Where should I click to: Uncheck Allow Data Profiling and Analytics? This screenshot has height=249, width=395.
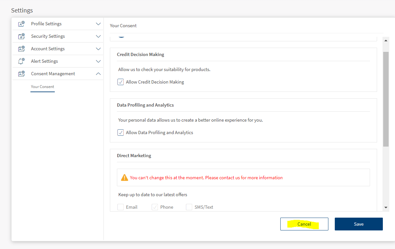pos(120,133)
